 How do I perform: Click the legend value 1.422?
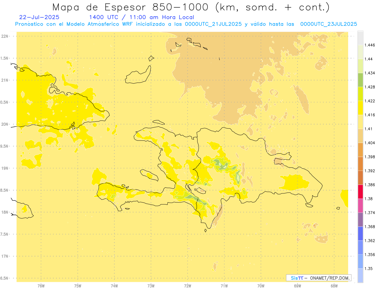[x=369, y=101]
